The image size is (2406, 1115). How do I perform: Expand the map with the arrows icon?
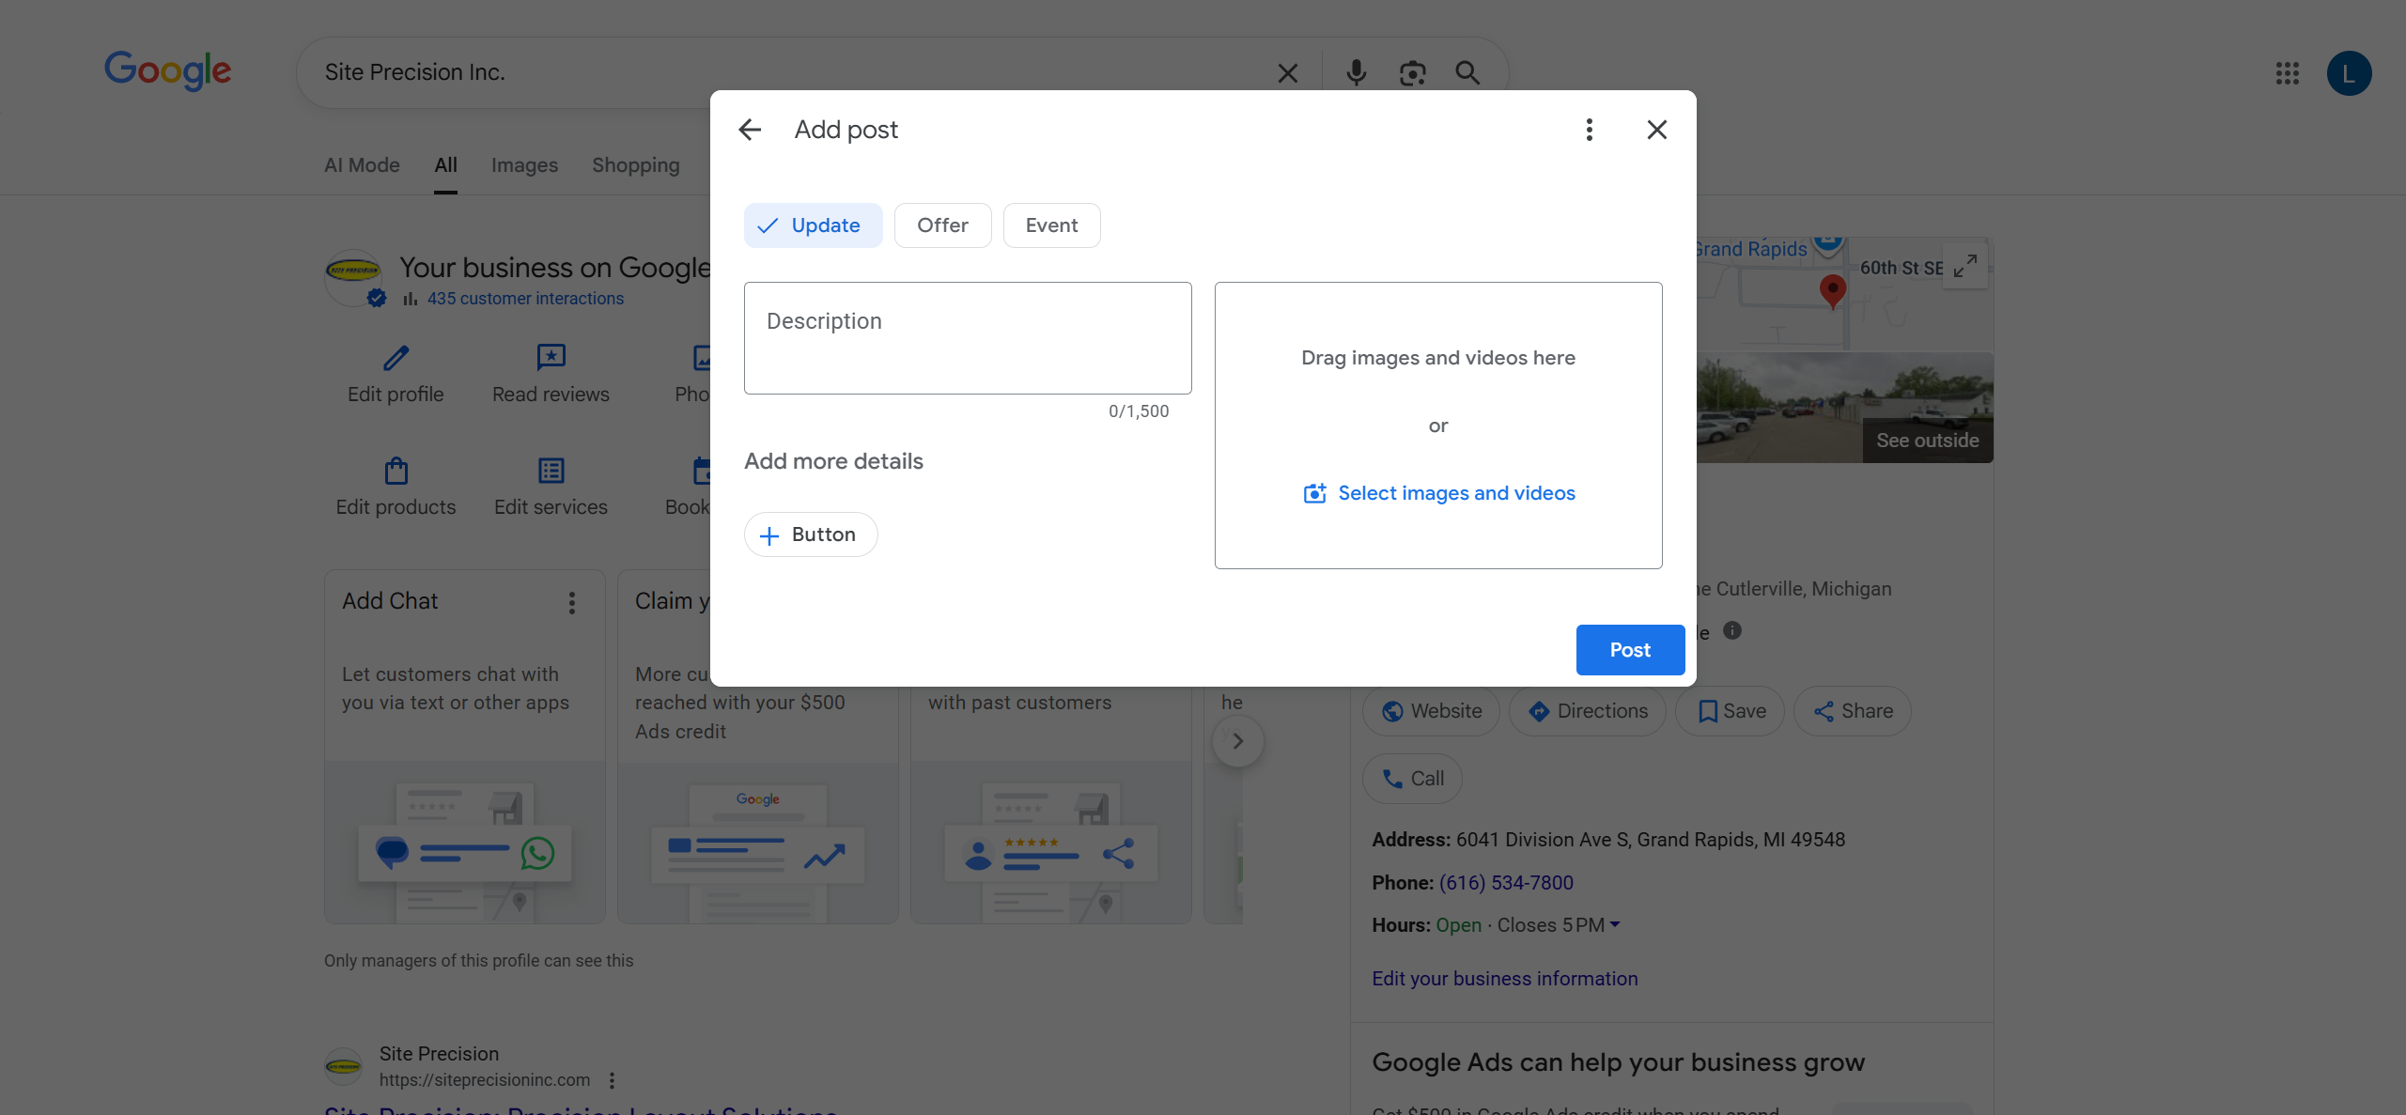tap(1964, 266)
